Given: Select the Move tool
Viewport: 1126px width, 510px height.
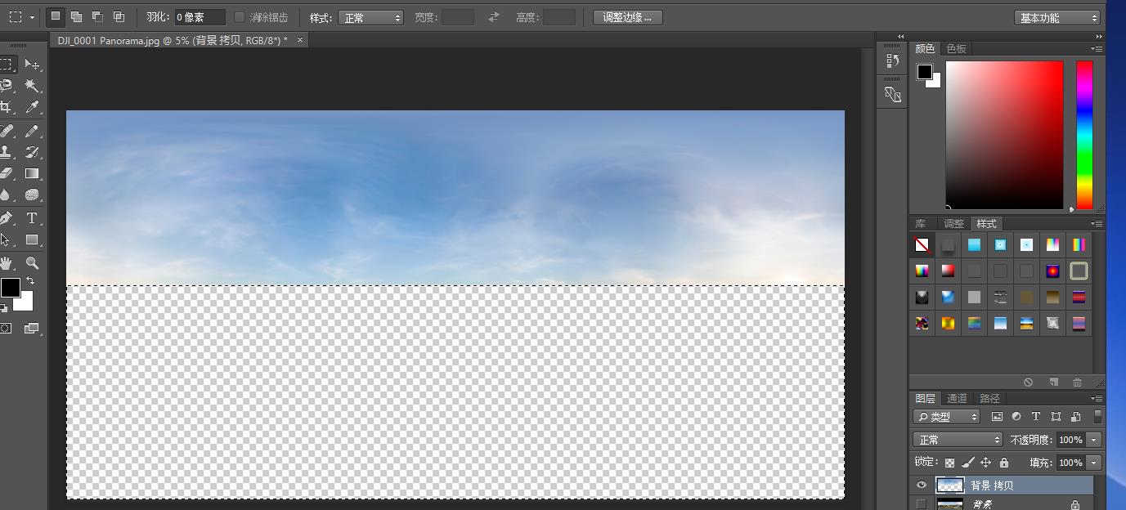Looking at the screenshot, I should (x=32, y=64).
